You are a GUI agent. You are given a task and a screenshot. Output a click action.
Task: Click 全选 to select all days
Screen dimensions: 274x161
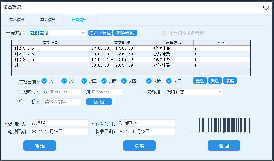coord(200,81)
